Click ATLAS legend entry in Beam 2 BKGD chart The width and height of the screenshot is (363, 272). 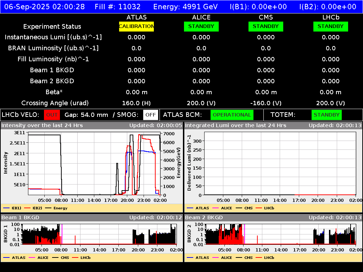tap(198, 257)
